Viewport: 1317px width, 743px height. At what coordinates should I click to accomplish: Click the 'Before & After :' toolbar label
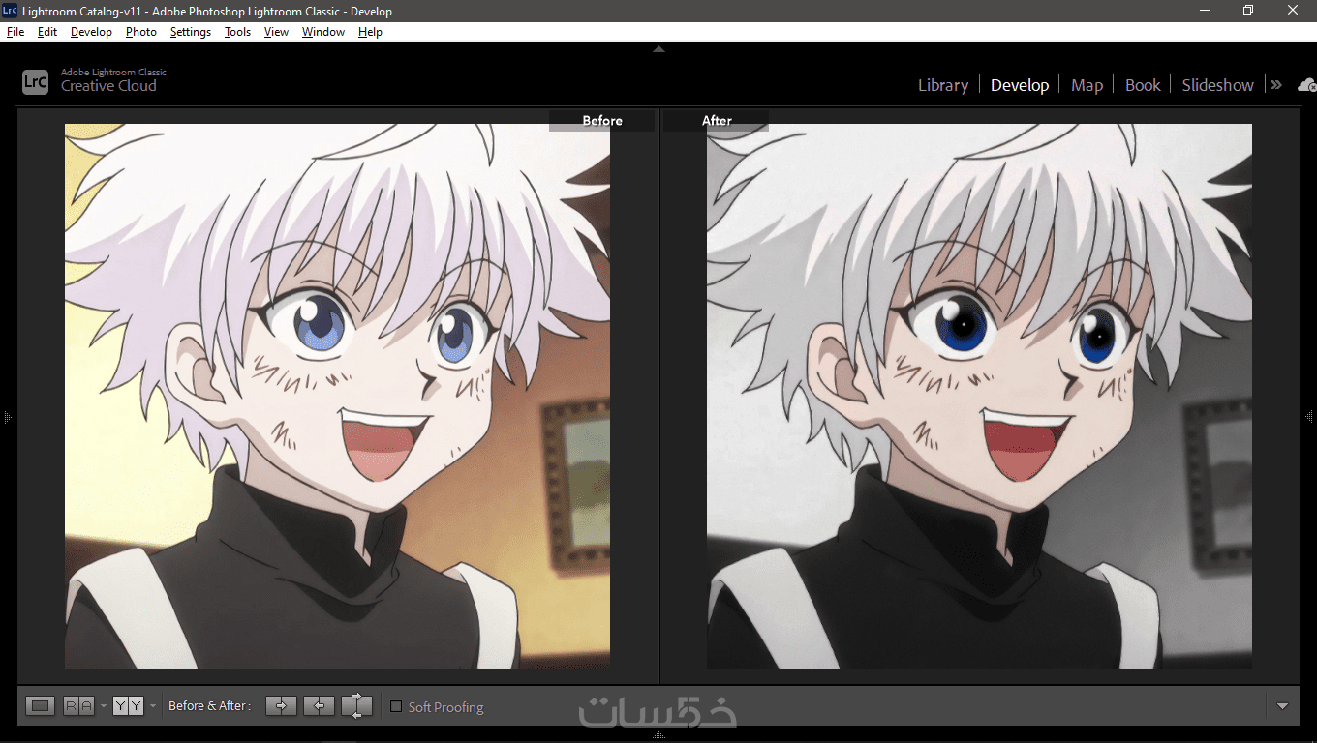tap(209, 706)
